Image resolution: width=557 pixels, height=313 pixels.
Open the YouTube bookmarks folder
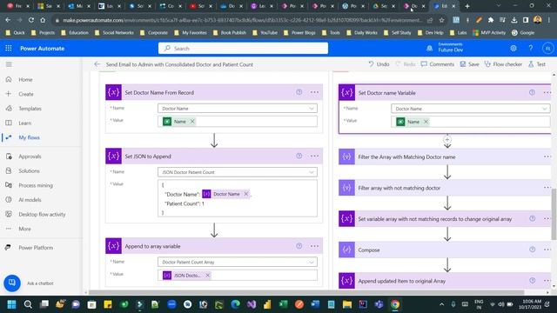265,33
